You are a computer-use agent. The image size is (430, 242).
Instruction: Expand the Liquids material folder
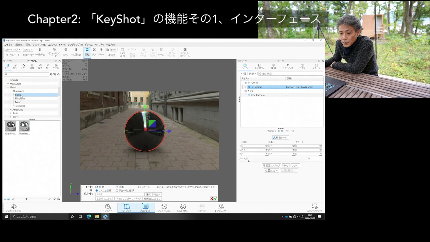(x=8, y=80)
